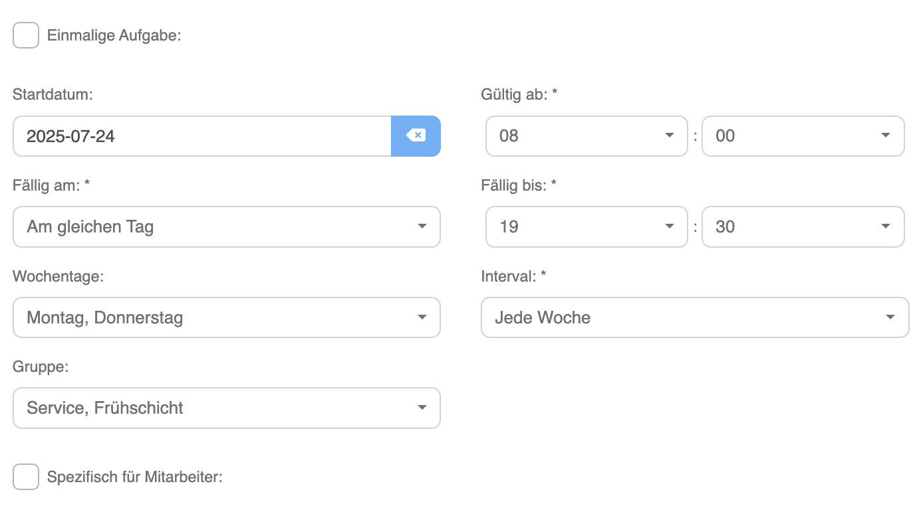
Task: Clear the Startdatum with the backspace icon
Action: point(416,136)
